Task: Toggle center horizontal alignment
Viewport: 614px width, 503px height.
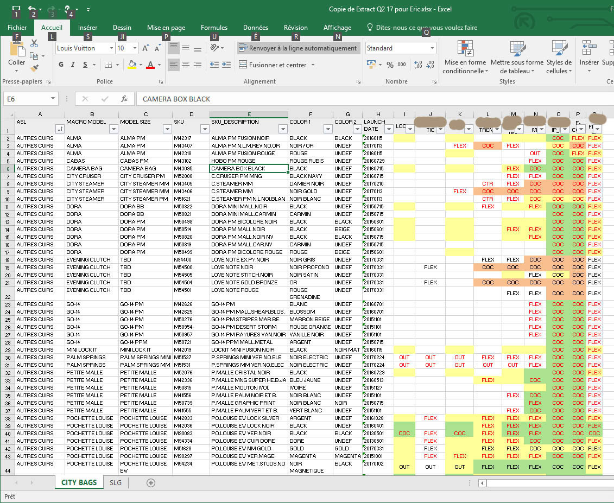Action: 186,65
